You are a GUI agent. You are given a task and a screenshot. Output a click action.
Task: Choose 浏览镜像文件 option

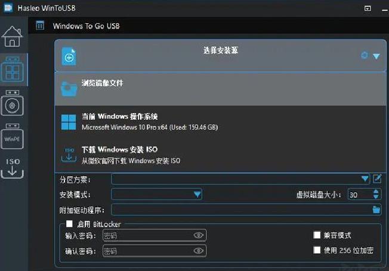[x=220, y=89]
